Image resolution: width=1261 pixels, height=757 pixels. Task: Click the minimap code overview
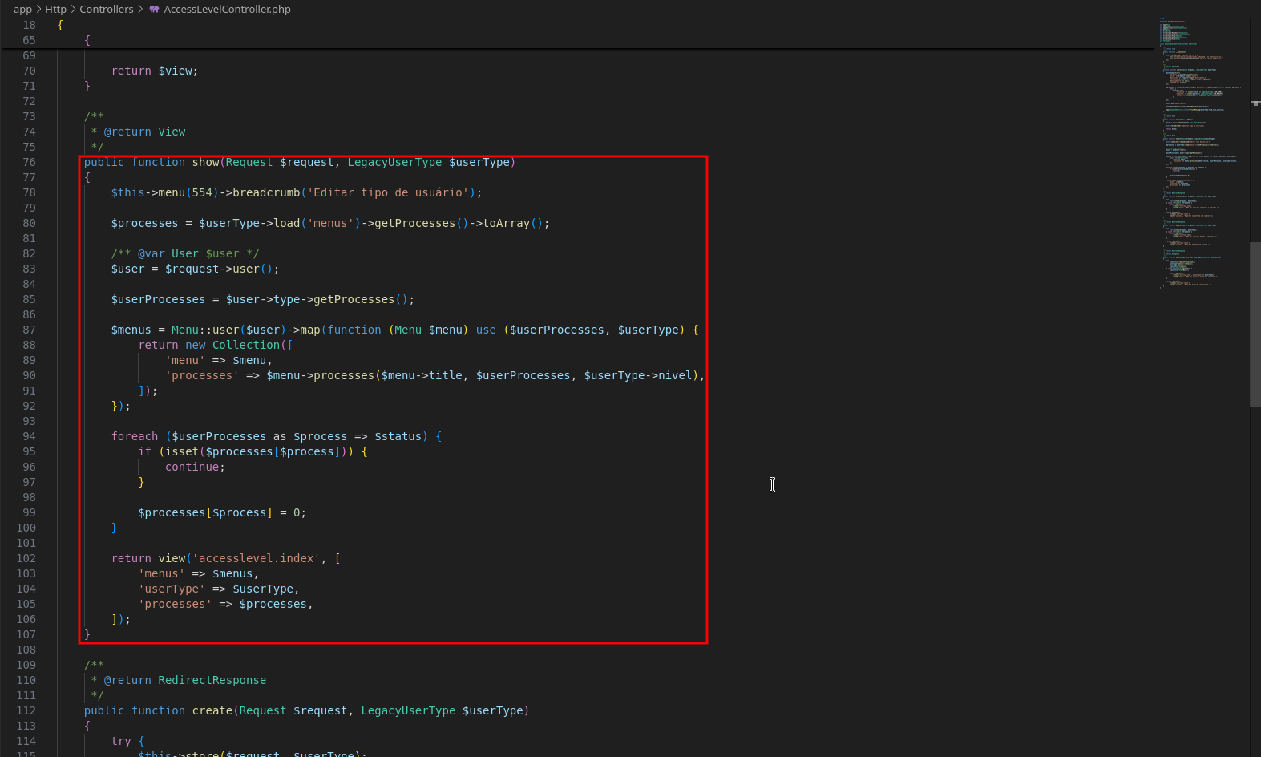(x=1200, y=152)
